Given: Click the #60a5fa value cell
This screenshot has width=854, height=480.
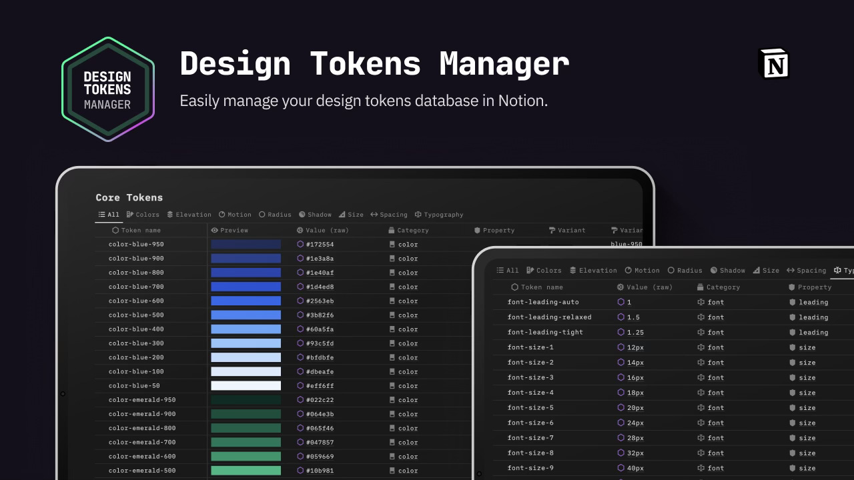Looking at the screenshot, I should click(x=320, y=329).
